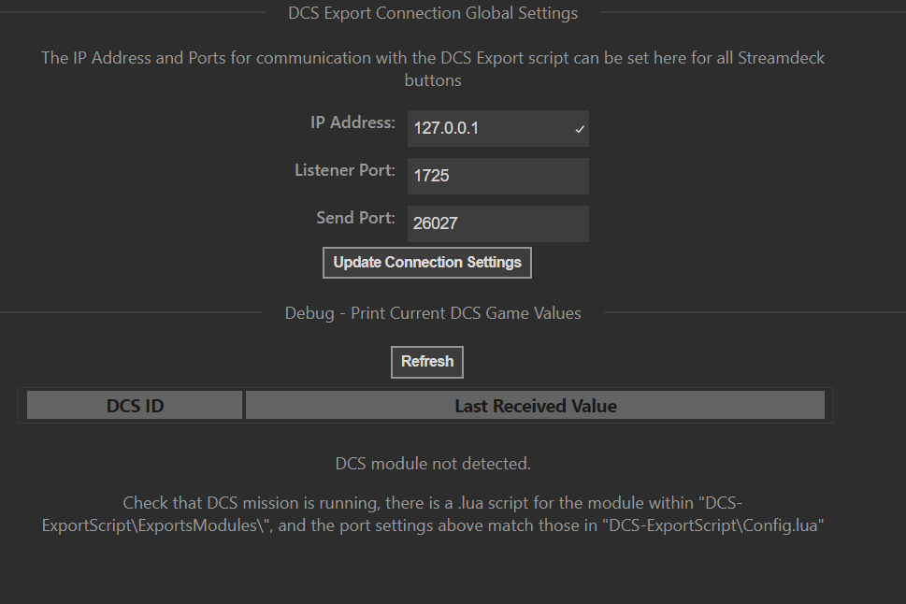Click the Refresh button

[427, 362]
